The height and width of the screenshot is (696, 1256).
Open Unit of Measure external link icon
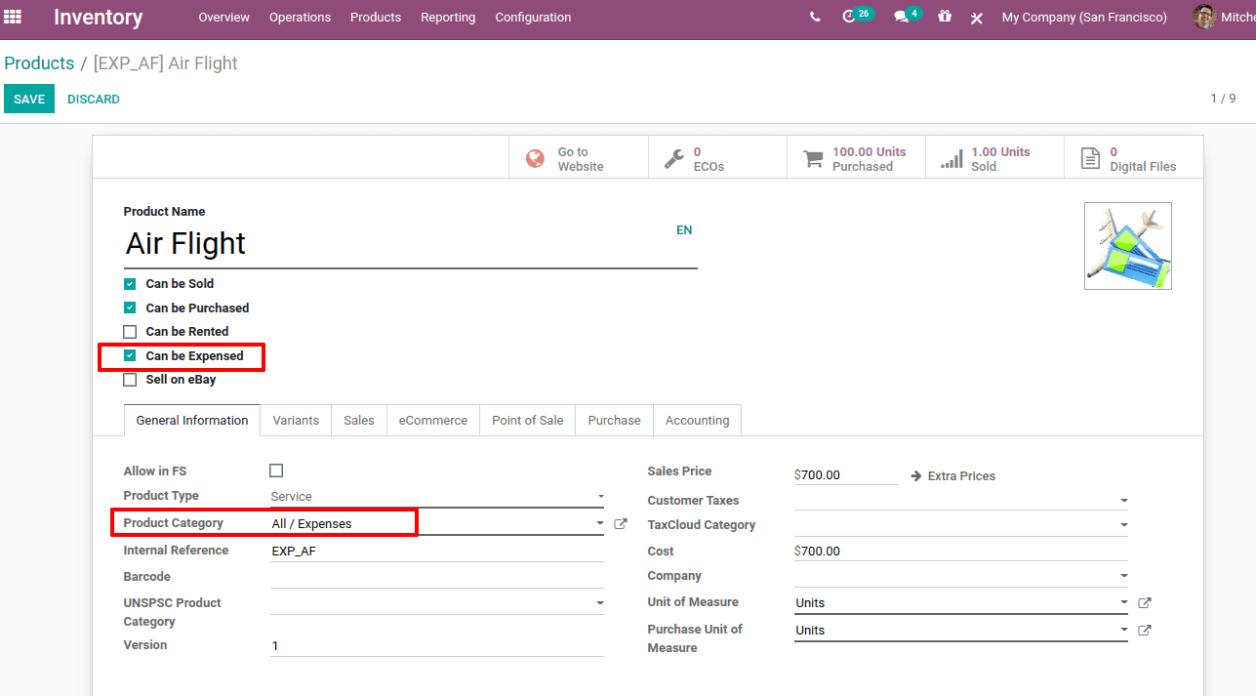pos(1145,603)
